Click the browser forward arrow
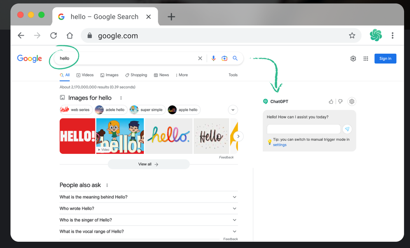The width and height of the screenshot is (410, 248). 37,36
